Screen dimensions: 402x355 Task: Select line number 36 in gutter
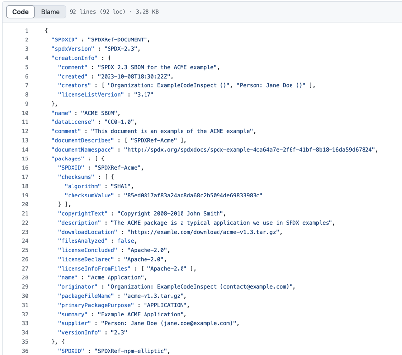[25, 351]
